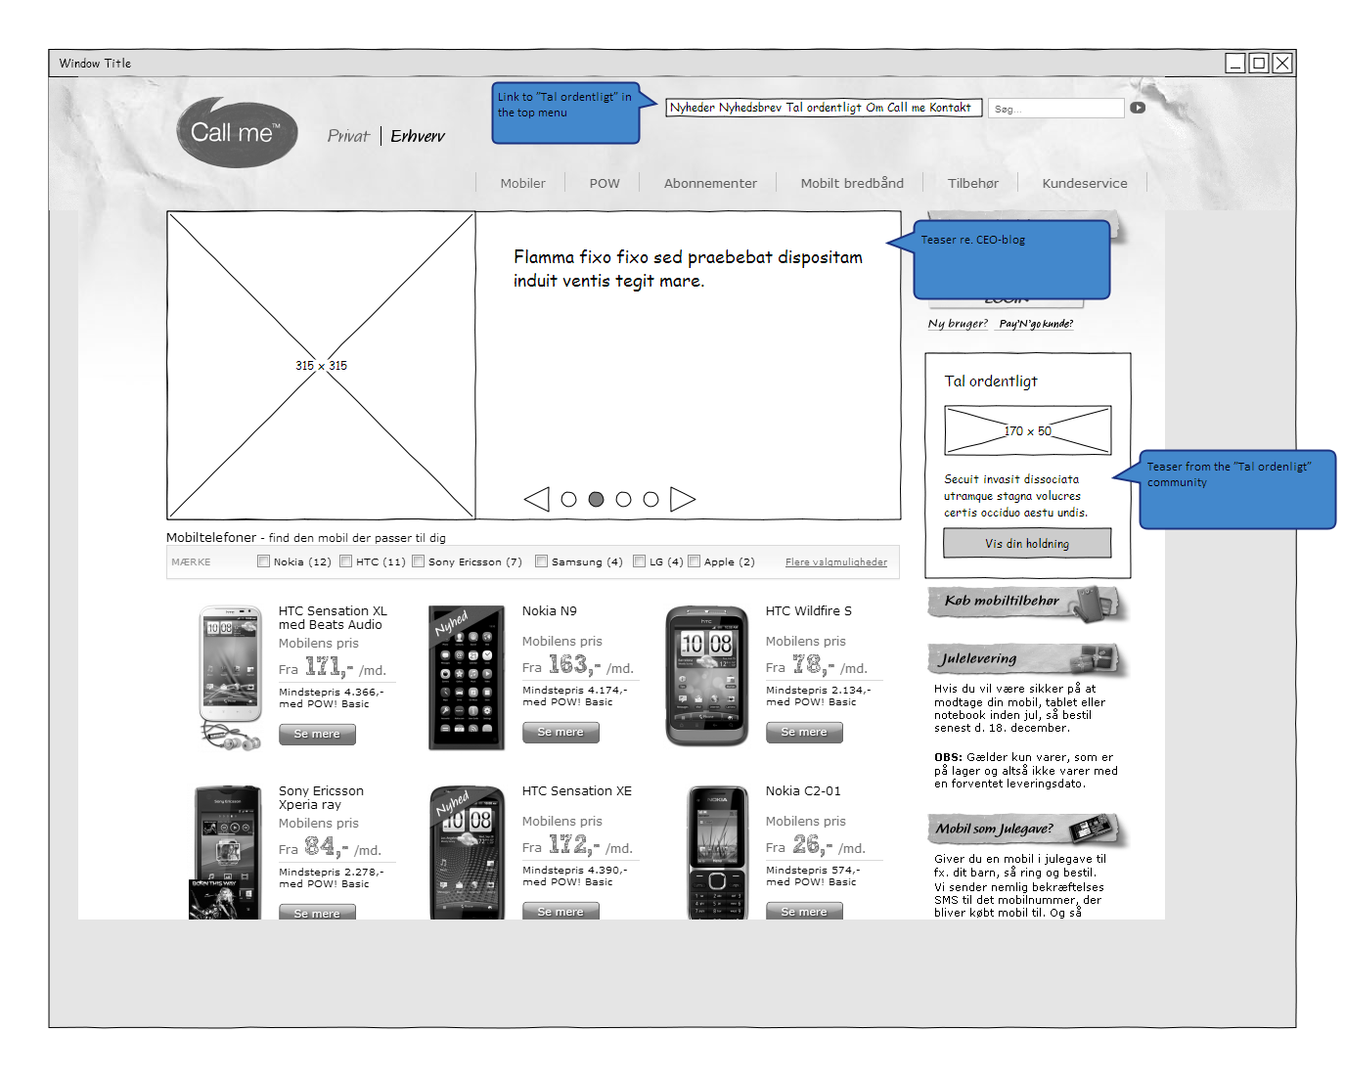Viewport: 1345px width, 1077px height.
Task: Open the POW menu item
Action: pyautogui.click(x=605, y=183)
